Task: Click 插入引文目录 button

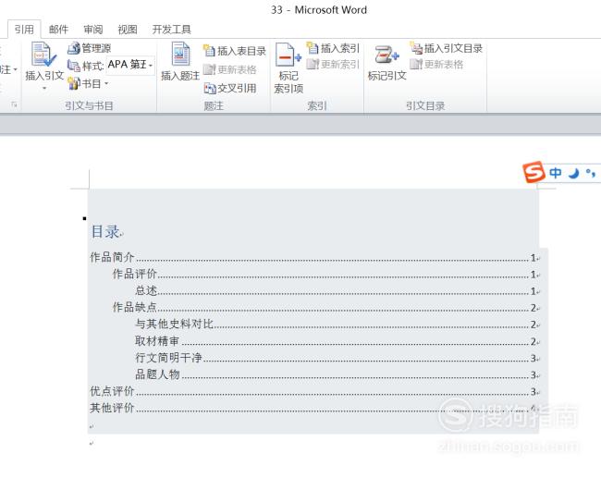Action: [447, 48]
